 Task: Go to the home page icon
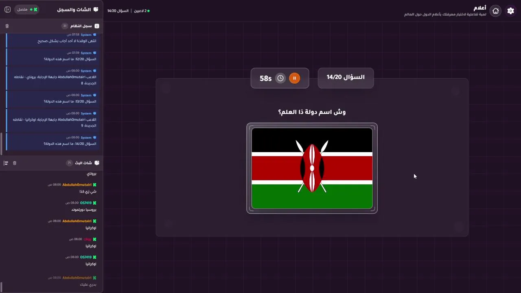(x=495, y=11)
